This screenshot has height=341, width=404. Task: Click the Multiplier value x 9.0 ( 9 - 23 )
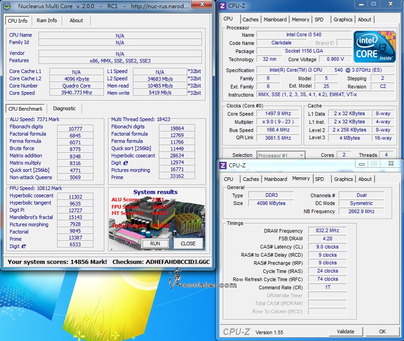278,122
